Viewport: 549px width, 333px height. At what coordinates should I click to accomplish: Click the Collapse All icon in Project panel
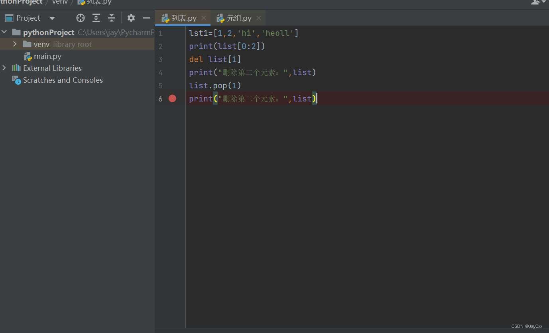pos(111,18)
